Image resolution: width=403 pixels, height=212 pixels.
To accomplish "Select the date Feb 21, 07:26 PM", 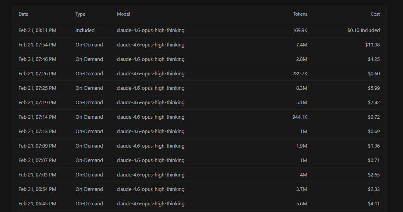I will 37,73.
